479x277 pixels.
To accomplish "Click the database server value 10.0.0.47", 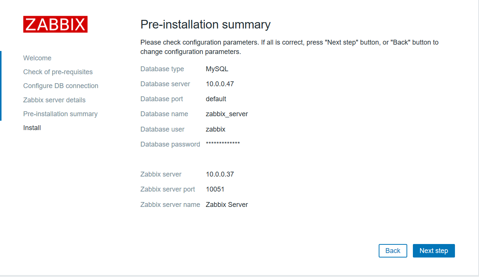I will click(x=220, y=84).
